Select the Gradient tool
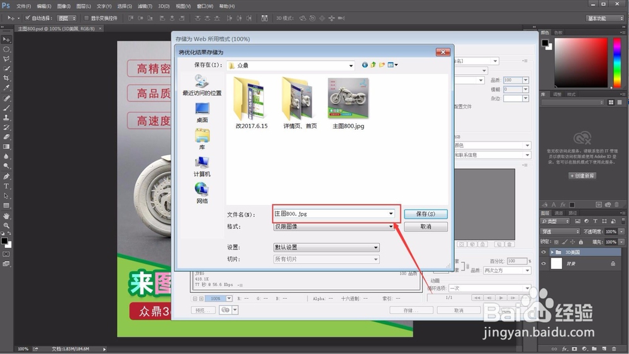Image resolution: width=629 pixels, height=354 pixels. [x=6, y=147]
